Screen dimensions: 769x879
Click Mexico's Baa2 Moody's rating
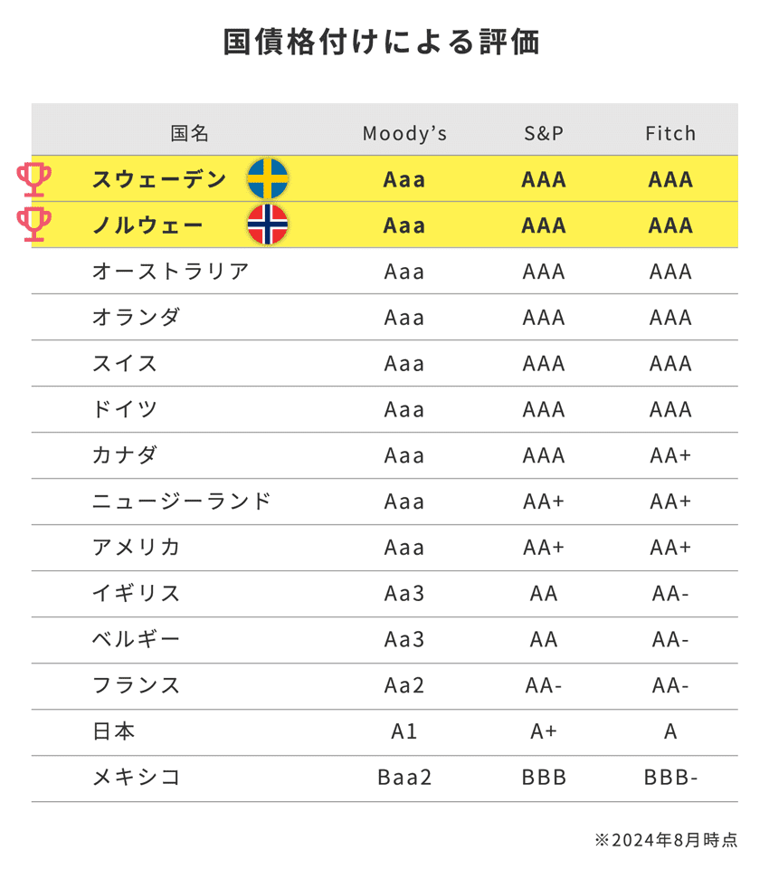click(x=404, y=778)
